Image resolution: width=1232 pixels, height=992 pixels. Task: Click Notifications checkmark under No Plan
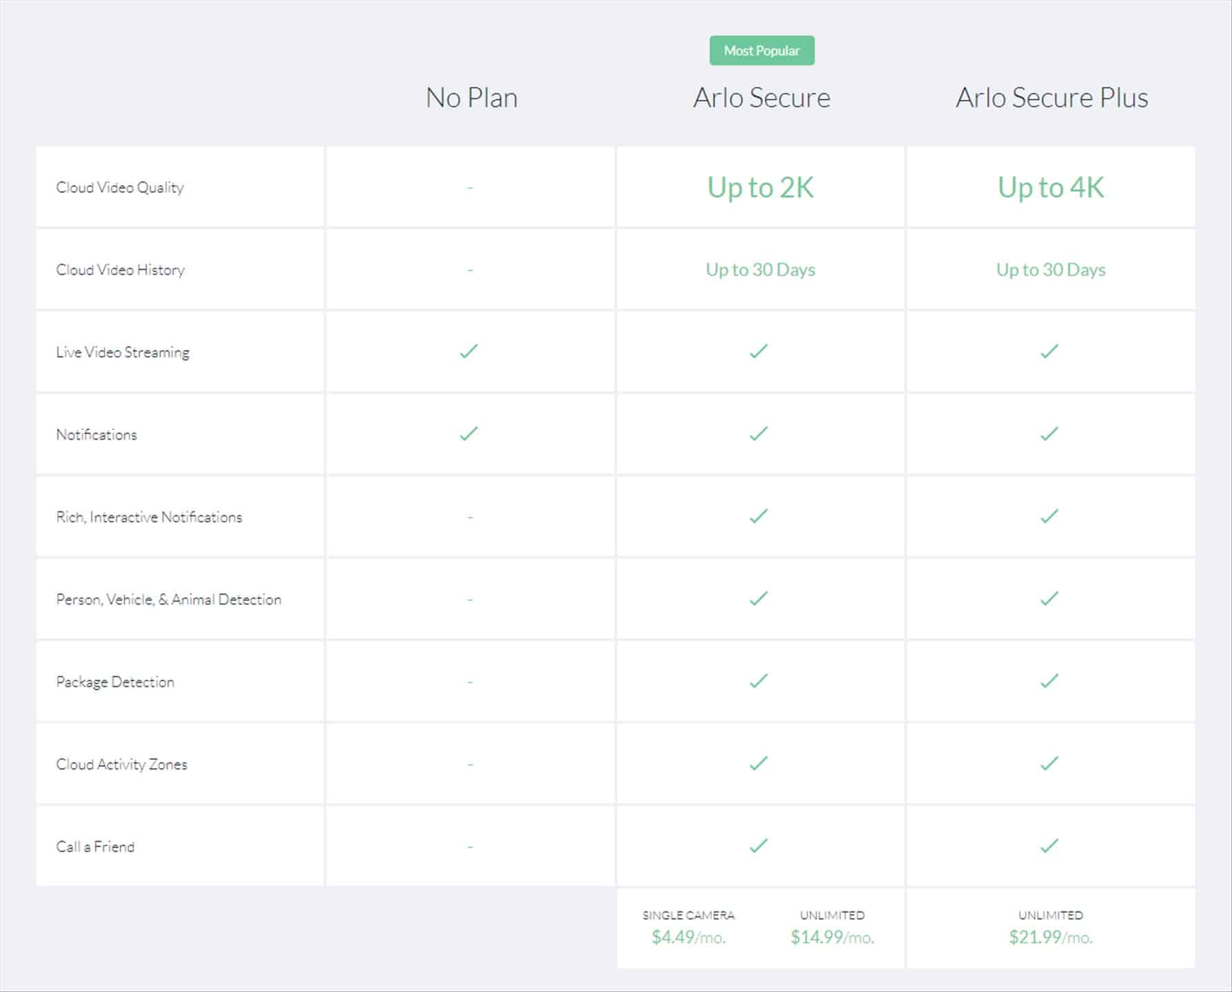click(469, 433)
